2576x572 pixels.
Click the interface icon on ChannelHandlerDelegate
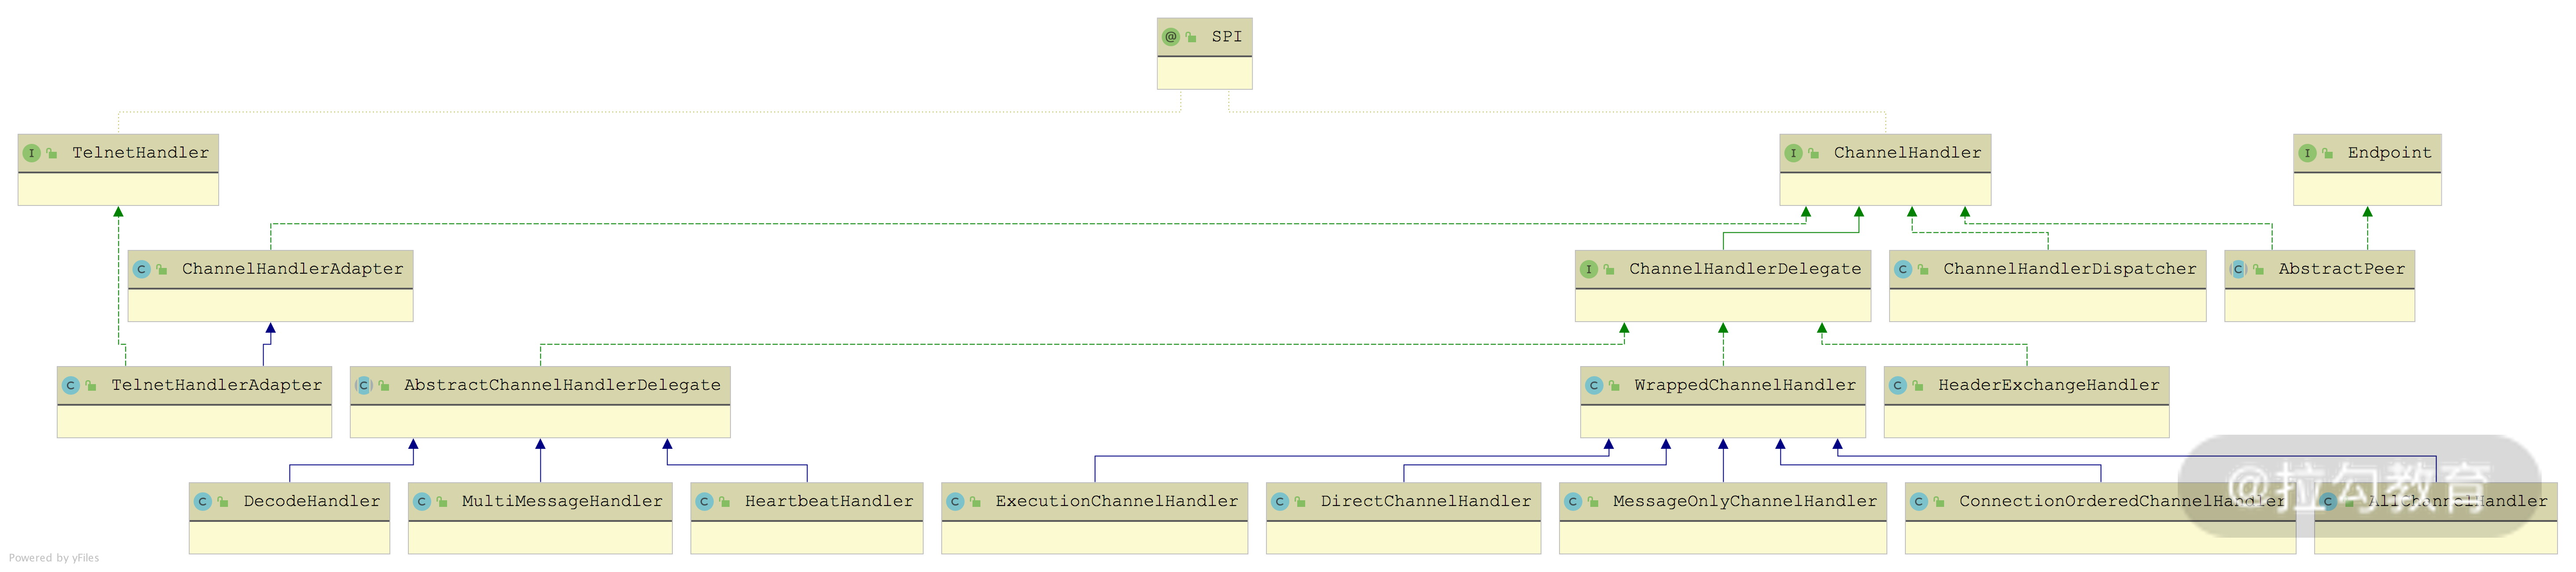(1588, 269)
